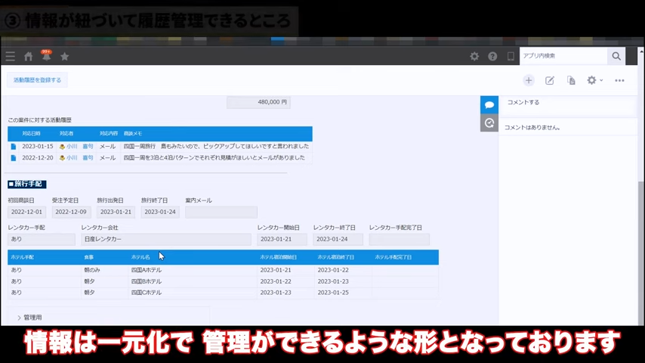645x363 pixels.
Task: Select レンタカー終了日 value 2023-01-24
Action: pos(338,240)
